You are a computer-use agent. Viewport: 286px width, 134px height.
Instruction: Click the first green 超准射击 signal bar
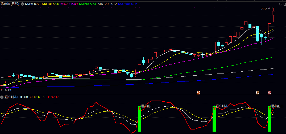139,119
